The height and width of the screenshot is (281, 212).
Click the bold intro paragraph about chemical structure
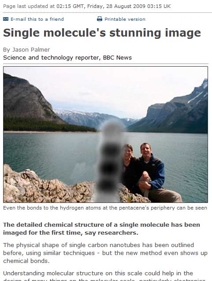[101, 229]
